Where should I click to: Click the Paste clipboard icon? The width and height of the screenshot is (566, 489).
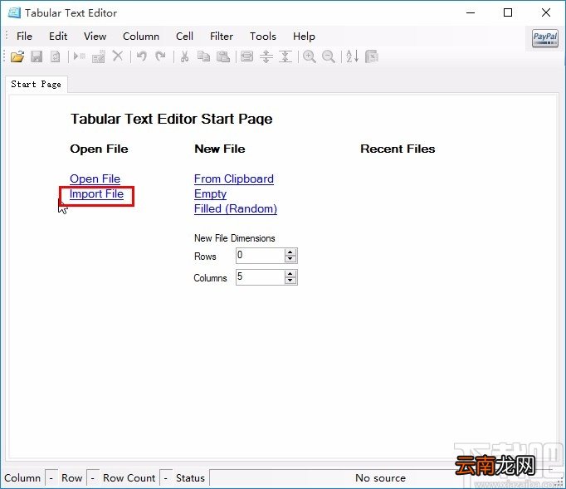click(x=223, y=56)
